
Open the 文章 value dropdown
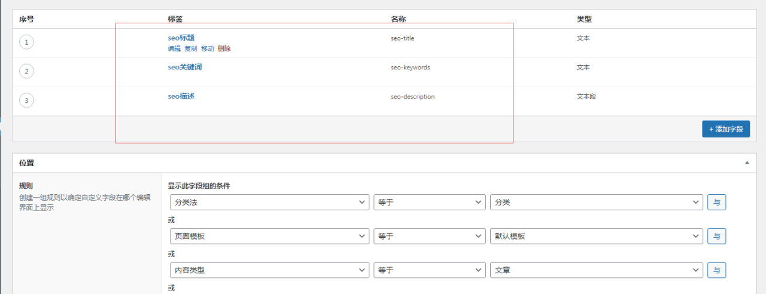pyautogui.click(x=596, y=270)
